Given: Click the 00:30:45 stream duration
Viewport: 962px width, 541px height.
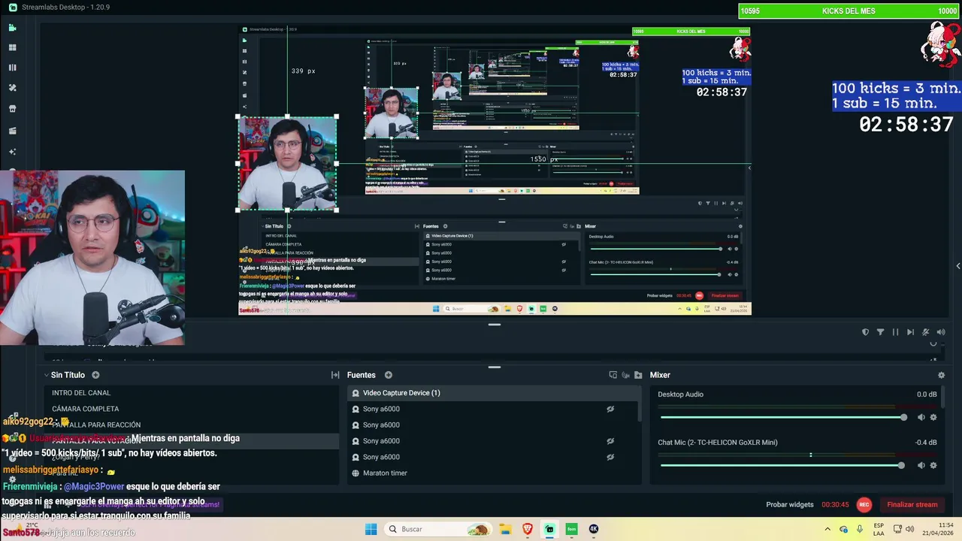Looking at the screenshot, I should [835, 505].
